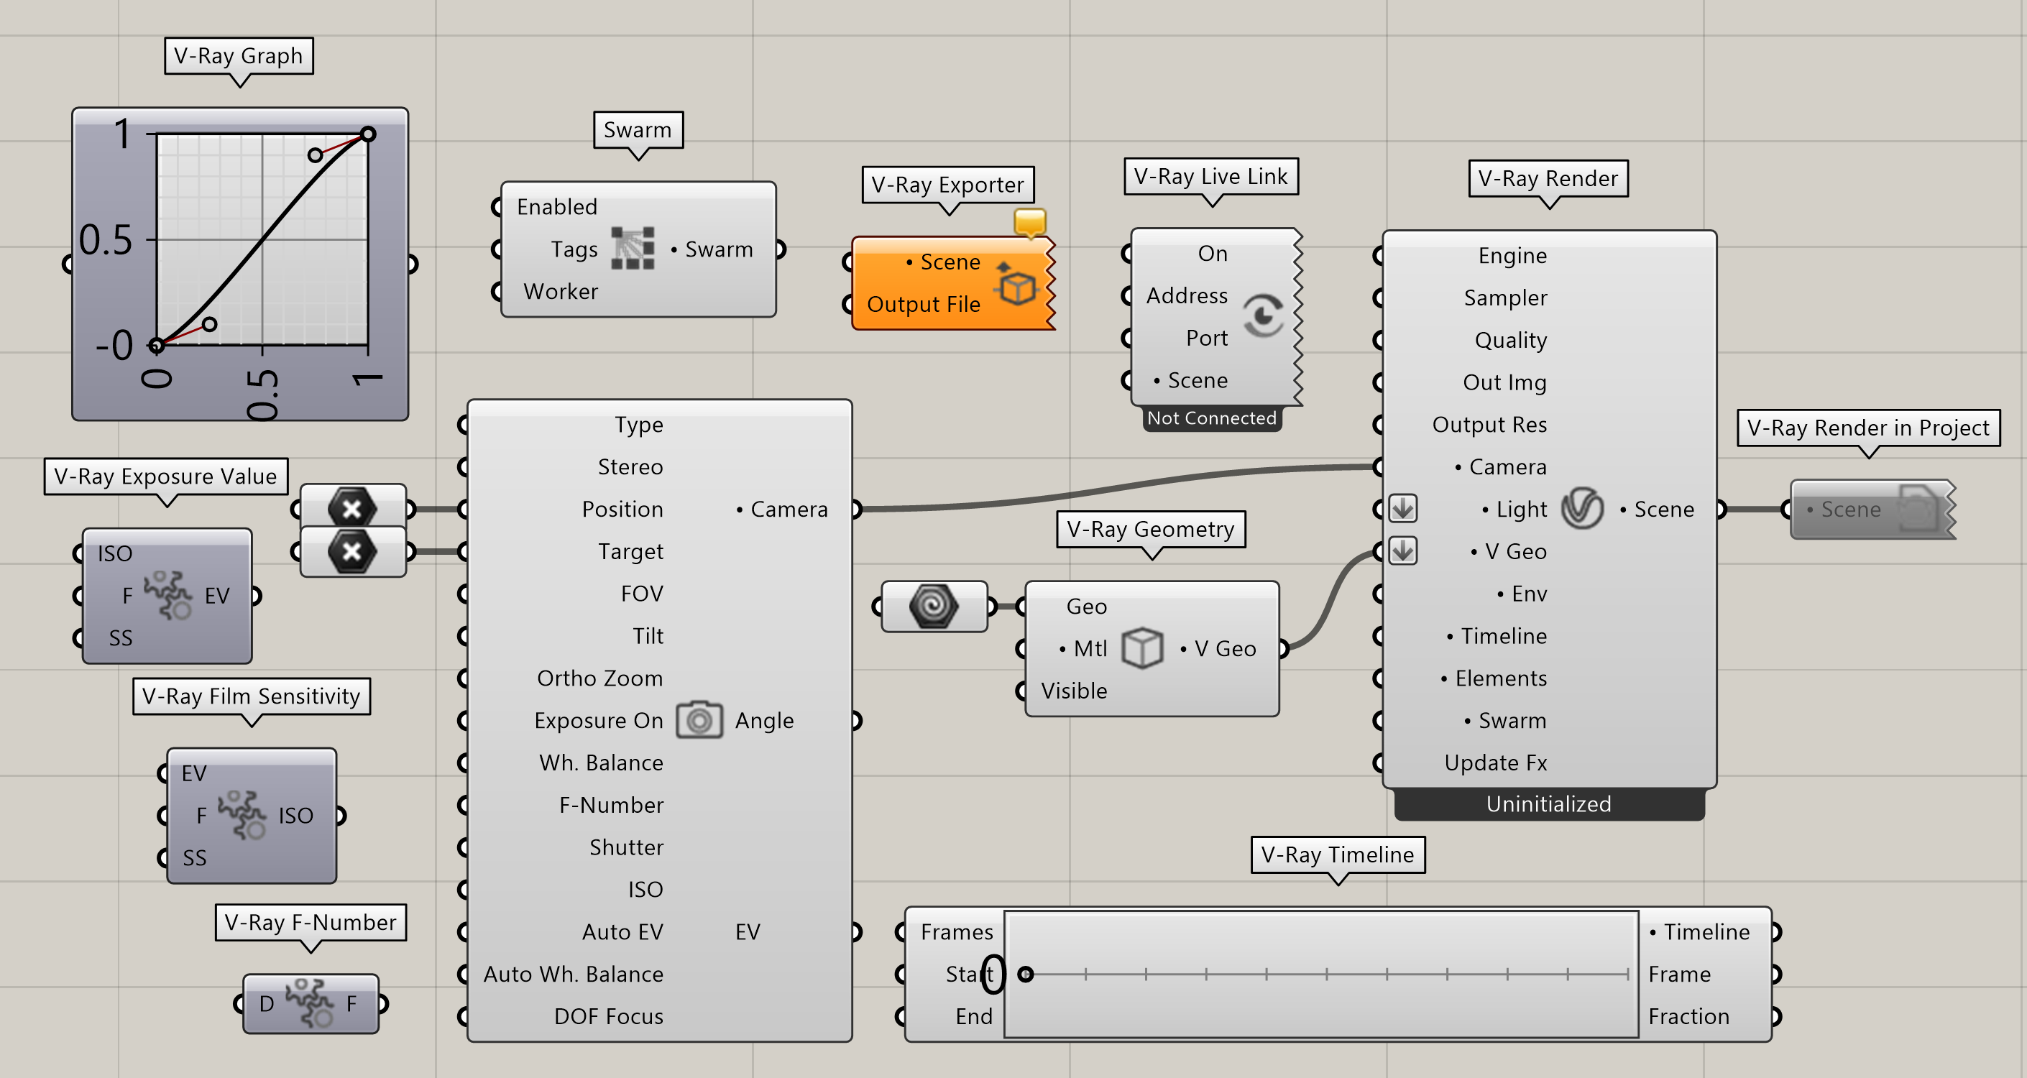Click the Shutter camera input
The image size is (2027, 1078).
pos(625,847)
